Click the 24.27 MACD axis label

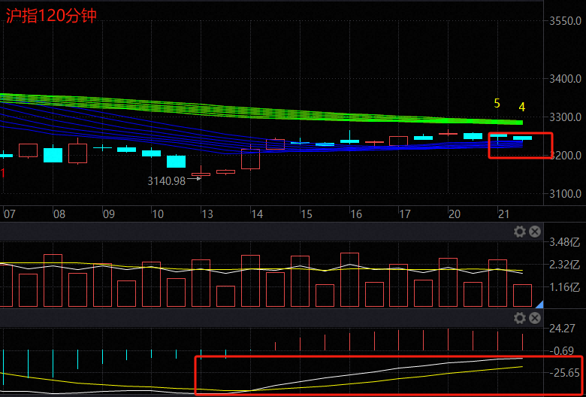coord(562,329)
